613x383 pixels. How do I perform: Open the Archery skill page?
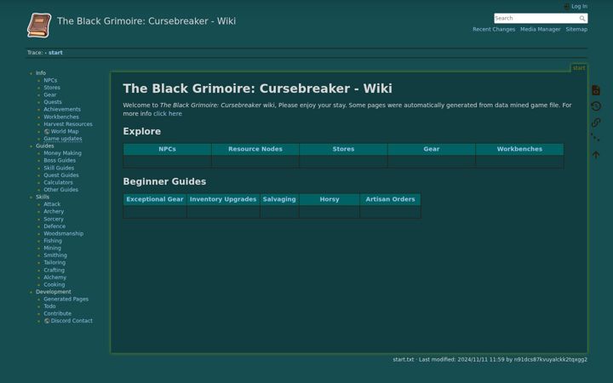[x=54, y=211]
